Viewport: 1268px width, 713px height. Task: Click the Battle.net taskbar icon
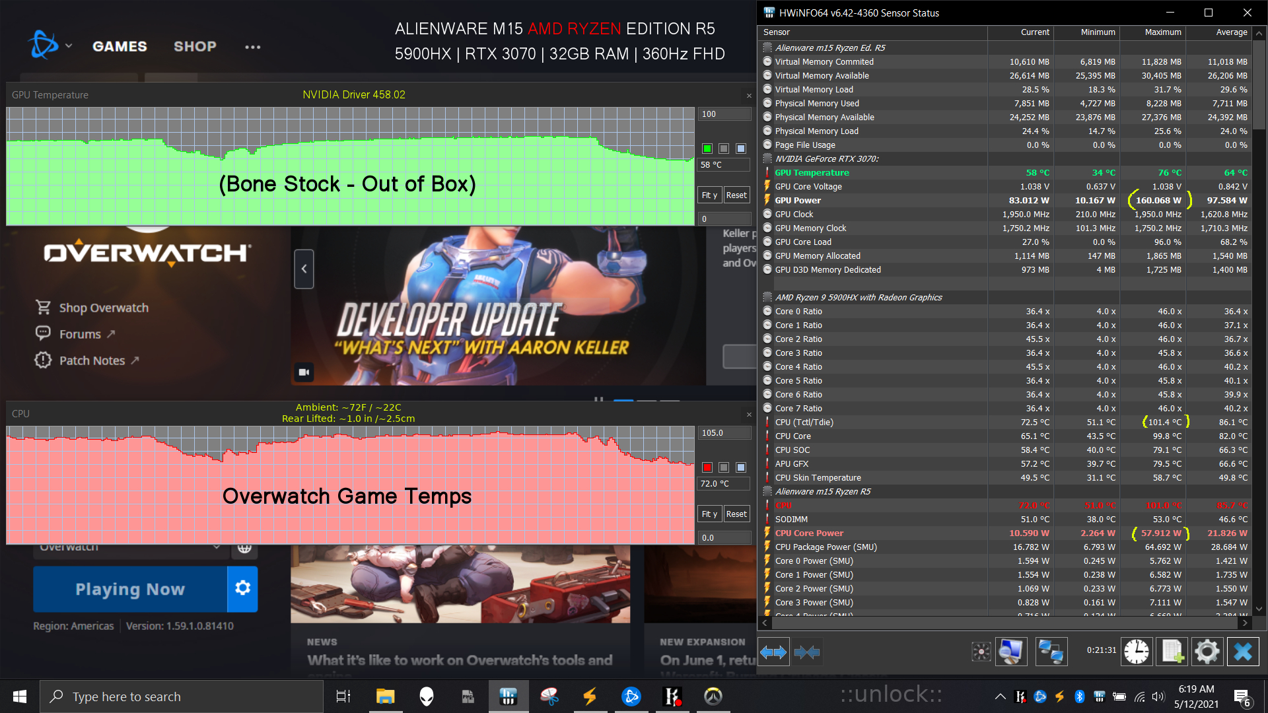(631, 696)
